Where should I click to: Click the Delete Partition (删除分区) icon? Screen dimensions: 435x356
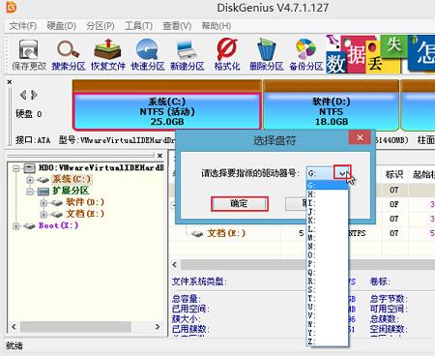coord(267,55)
